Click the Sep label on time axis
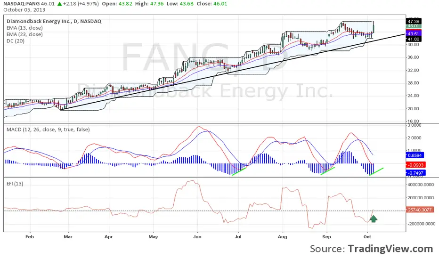This screenshot has height=259, width=439. pos(327,237)
